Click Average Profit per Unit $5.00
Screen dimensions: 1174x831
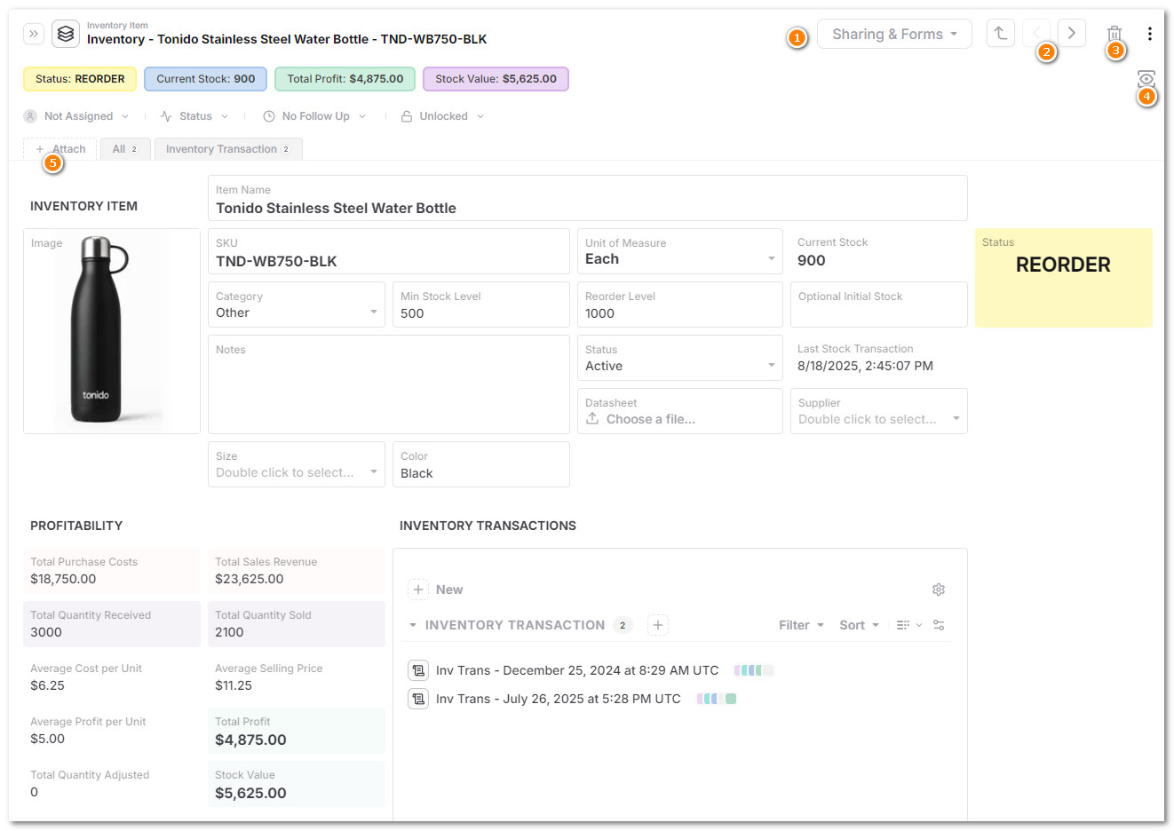click(48, 739)
